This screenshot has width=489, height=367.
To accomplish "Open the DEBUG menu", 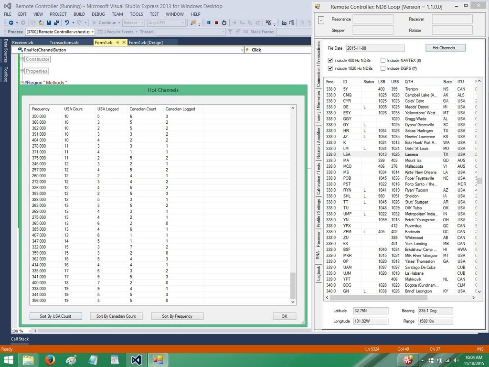I will (x=98, y=14).
